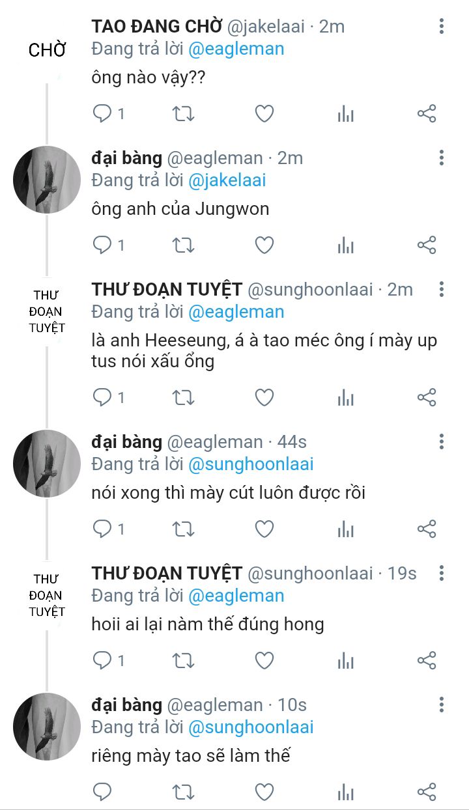The width and height of the screenshot is (469, 810).
Task: View analytics of "nói xong thì mày cút" tweet
Action: point(345,529)
